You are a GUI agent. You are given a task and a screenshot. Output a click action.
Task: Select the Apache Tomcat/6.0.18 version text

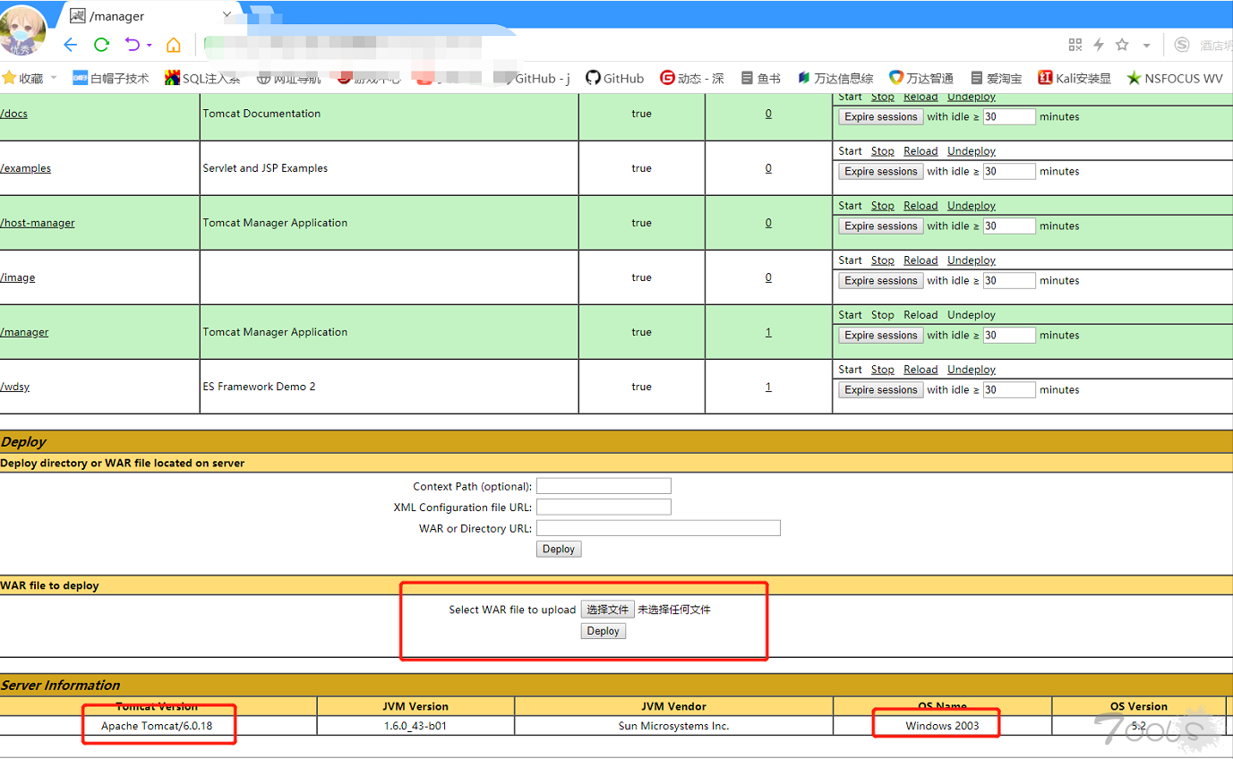point(157,726)
